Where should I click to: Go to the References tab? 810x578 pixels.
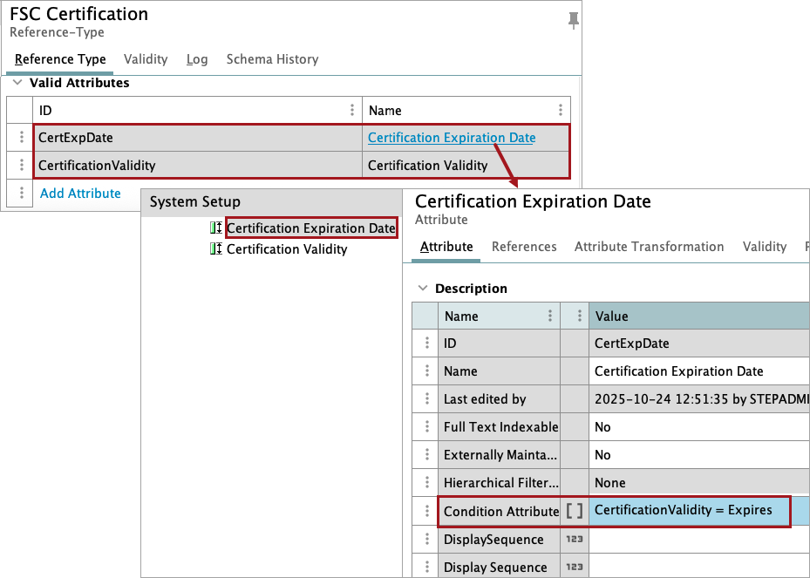pos(524,247)
